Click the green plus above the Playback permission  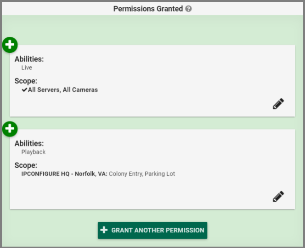(10, 129)
